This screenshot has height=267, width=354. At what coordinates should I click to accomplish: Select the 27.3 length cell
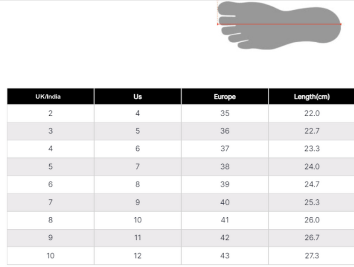tap(312, 256)
